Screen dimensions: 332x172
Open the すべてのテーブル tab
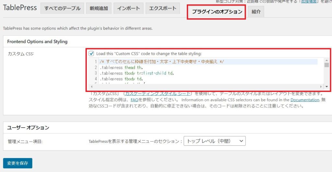pos(62,8)
